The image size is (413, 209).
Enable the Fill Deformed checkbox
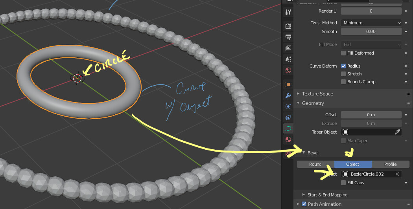[x=343, y=53]
